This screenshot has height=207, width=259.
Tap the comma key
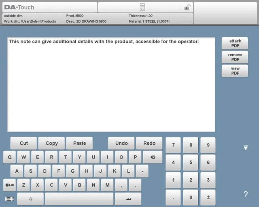tap(121, 185)
